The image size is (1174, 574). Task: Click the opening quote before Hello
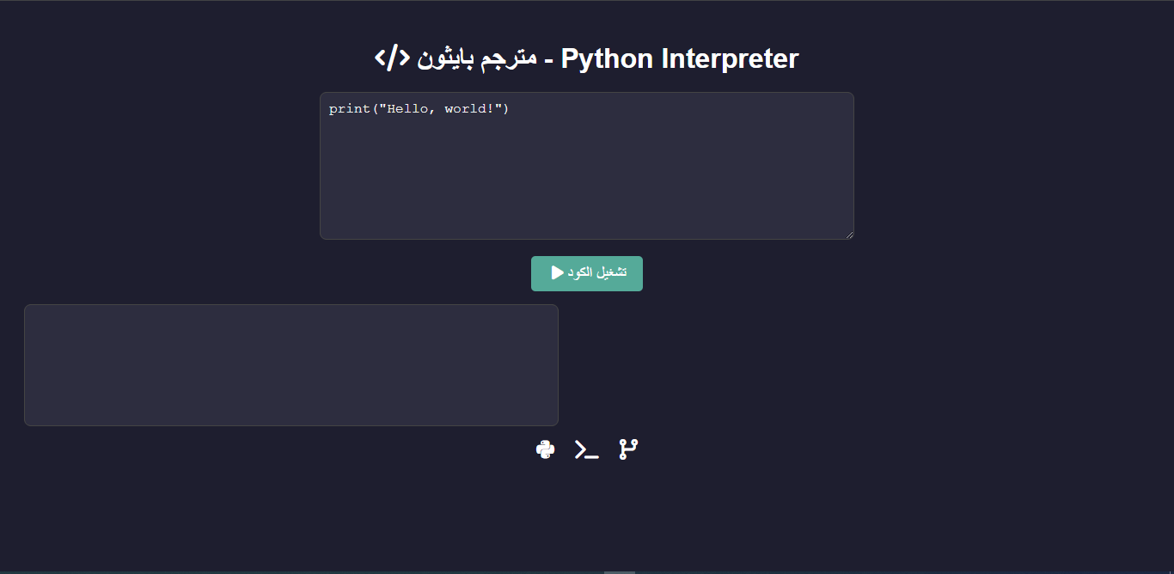pyautogui.click(x=383, y=107)
